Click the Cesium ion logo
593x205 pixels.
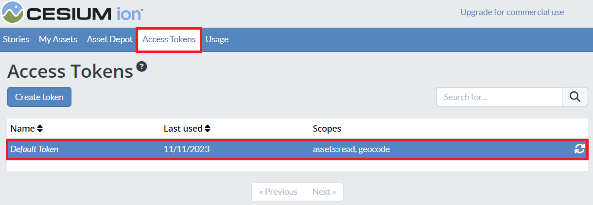point(72,13)
